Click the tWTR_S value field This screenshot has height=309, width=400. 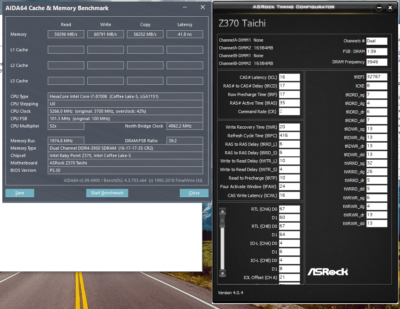tap(289, 169)
